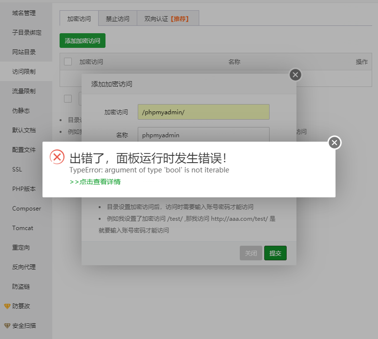The height and width of the screenshot is (339, 378).
Task: Click the 提交 submit button
Action: (275, 253)
